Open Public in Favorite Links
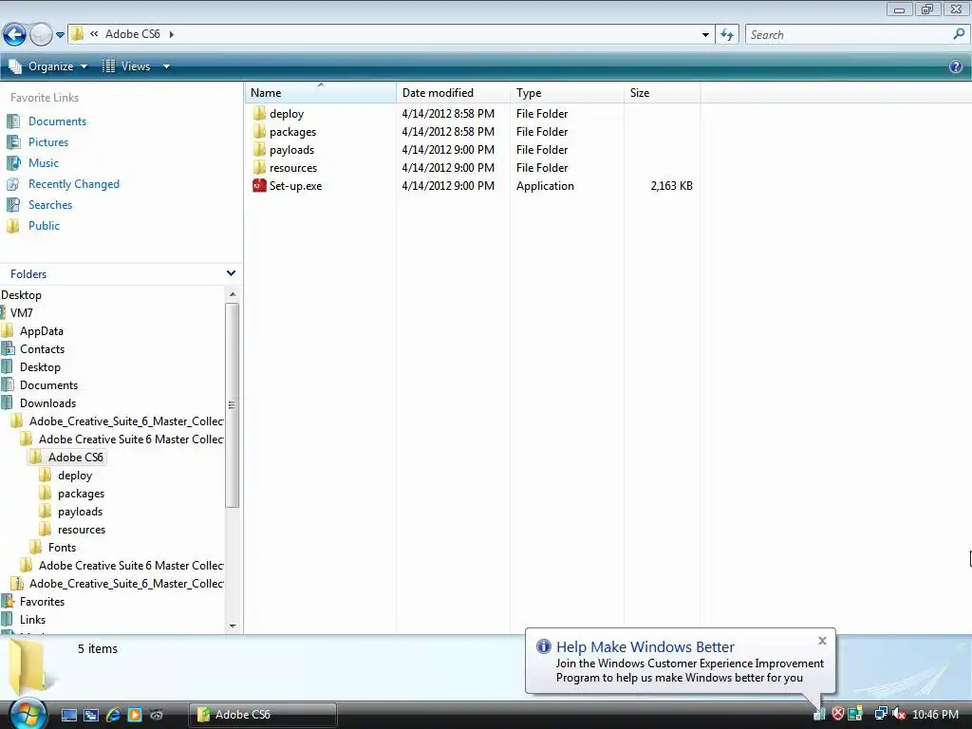The height and width of the screenshot is (729, 972). click(x=44, y=226)
